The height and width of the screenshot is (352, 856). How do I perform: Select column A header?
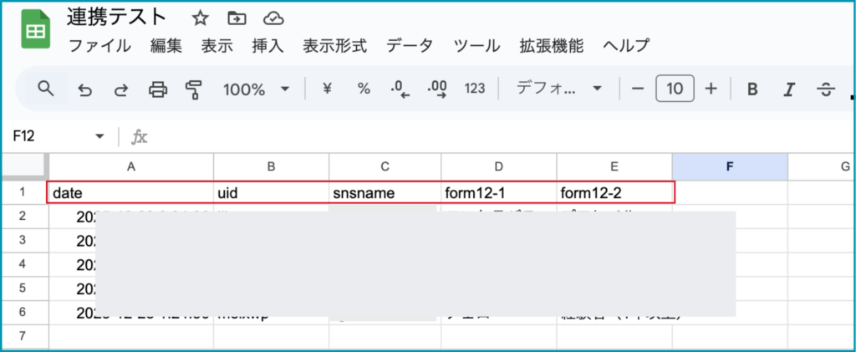131,166
